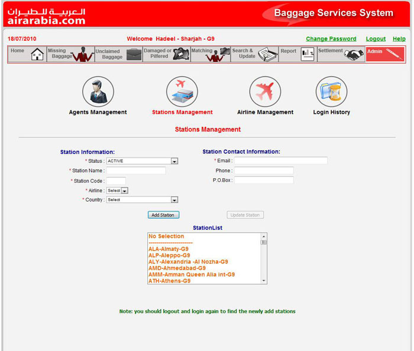Switch to the Admin tab
This screenshot has height=351, width=414.
click(385, 54)
